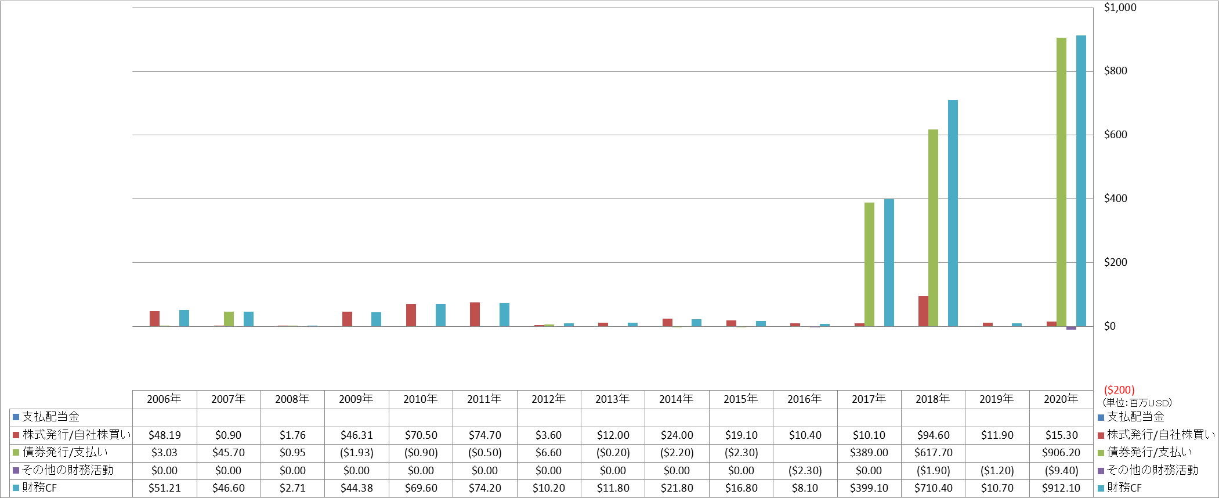Image resolution: width=1219 pixels, height=498 pixels.
Task: Click the teal 2018 財務CF bar
Action: [953, 213]
